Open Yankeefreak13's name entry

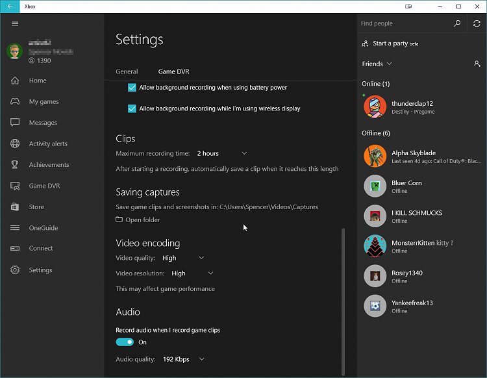tap(412, 303)
